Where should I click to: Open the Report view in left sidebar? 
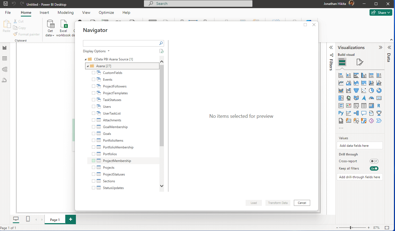point(5,48)
